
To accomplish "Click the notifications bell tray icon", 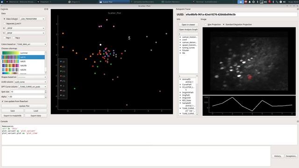I will [249, 2].
